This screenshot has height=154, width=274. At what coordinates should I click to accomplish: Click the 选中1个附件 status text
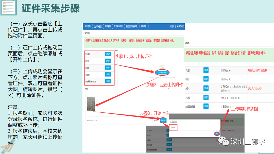(92, 121)
